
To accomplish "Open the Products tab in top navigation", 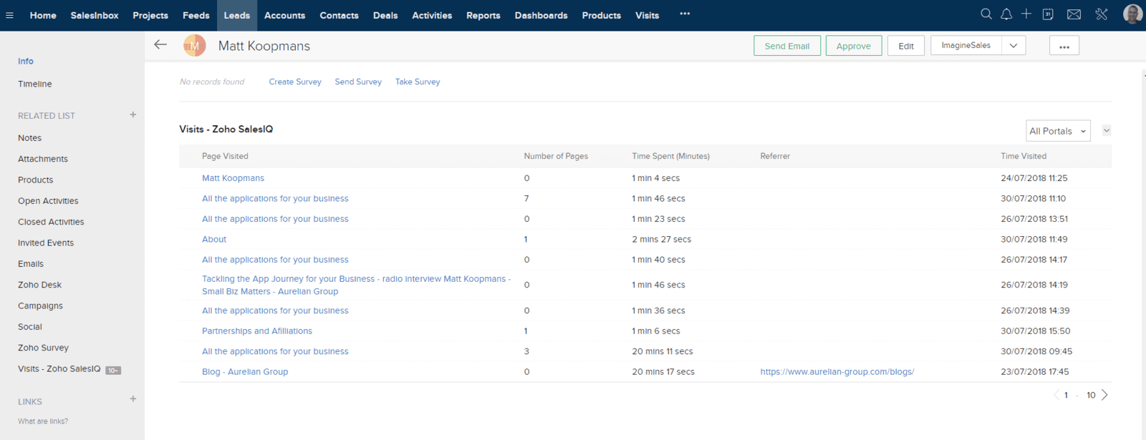I will [602, 15].
